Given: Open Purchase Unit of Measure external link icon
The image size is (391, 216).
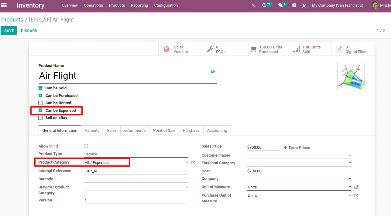Looking at the screenshot, I should (x=356, y=196).
